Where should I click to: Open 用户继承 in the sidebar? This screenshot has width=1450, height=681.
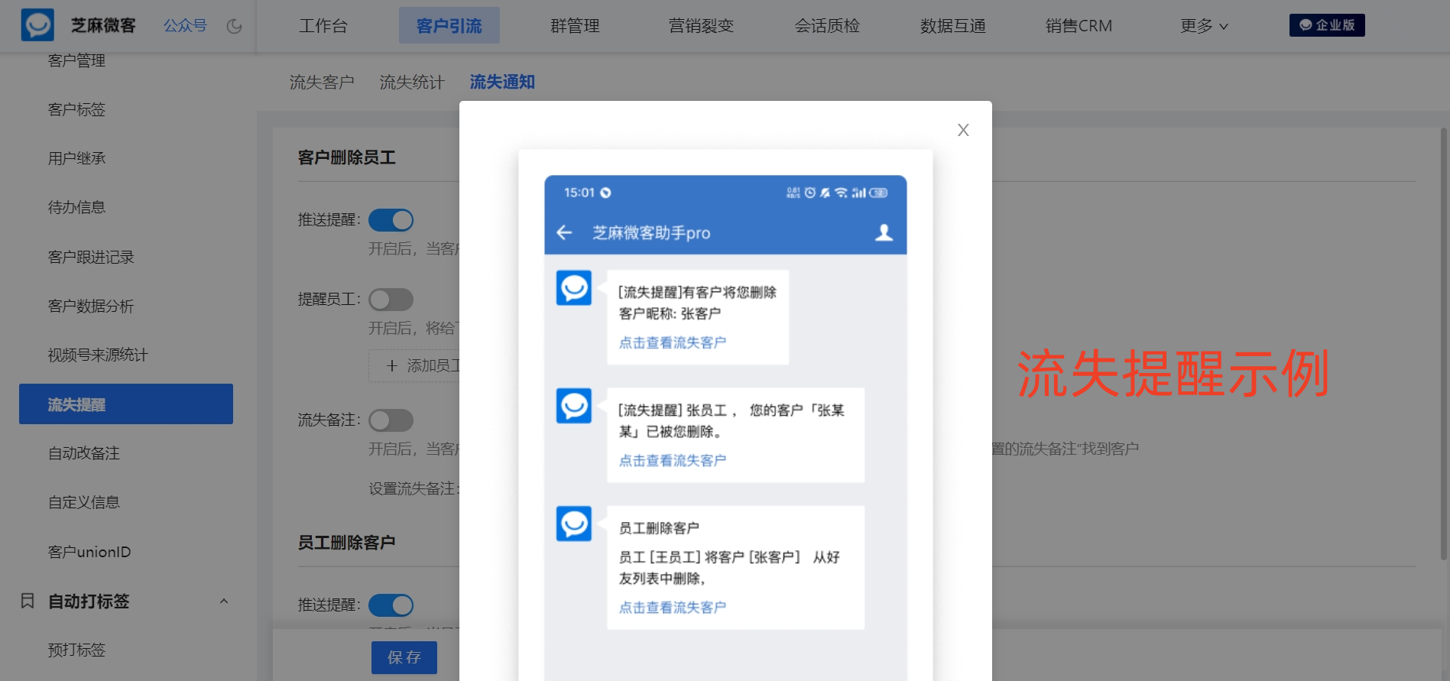click(x=76, y=158)
